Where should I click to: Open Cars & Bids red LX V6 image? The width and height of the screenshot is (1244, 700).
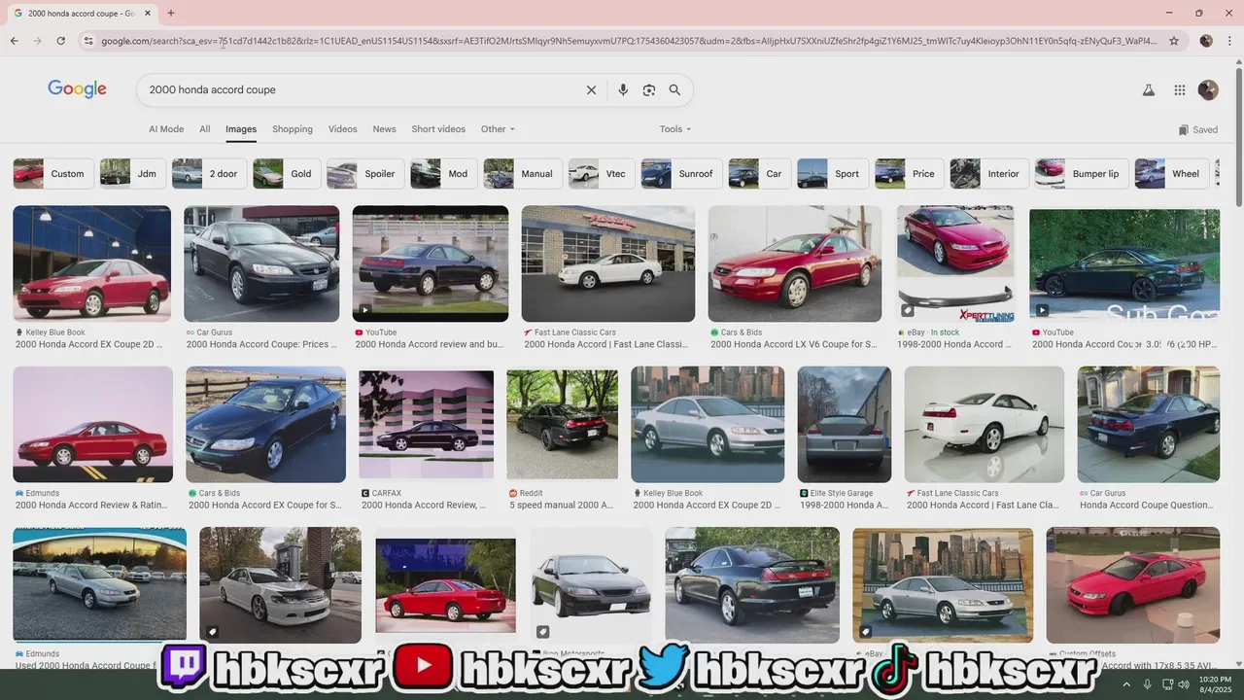[795, 263]
